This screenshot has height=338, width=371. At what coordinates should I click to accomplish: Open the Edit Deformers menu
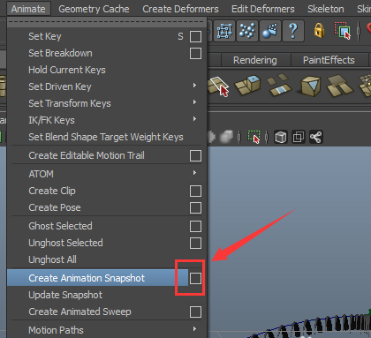point(263,9)
